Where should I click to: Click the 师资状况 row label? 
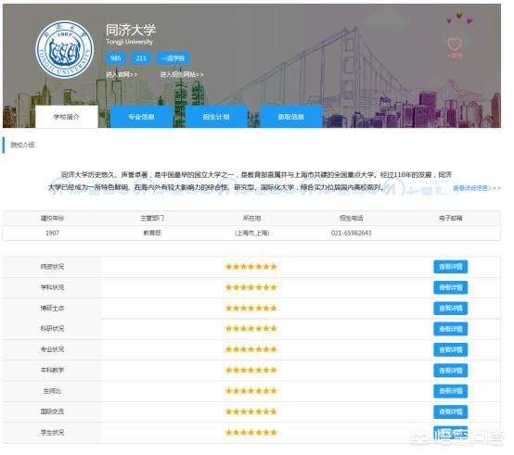click(53, 267)
